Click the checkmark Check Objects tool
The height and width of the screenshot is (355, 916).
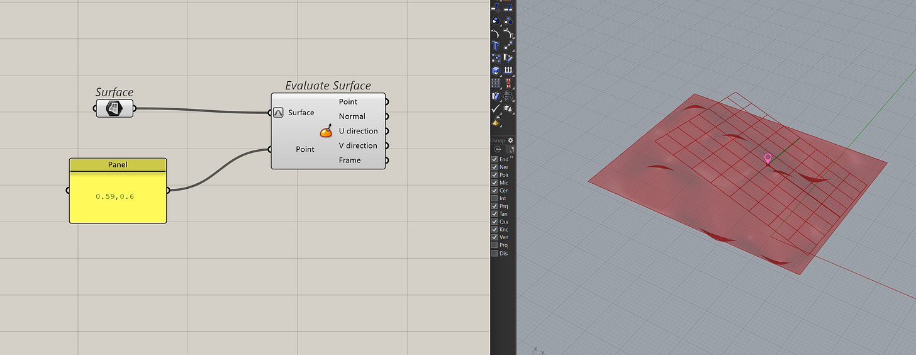496,108
